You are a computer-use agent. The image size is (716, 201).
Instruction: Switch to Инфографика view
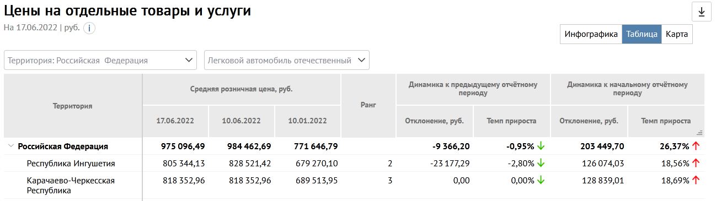[x=591, y=34]
